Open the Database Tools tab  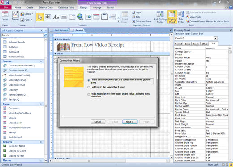(66, 7)
